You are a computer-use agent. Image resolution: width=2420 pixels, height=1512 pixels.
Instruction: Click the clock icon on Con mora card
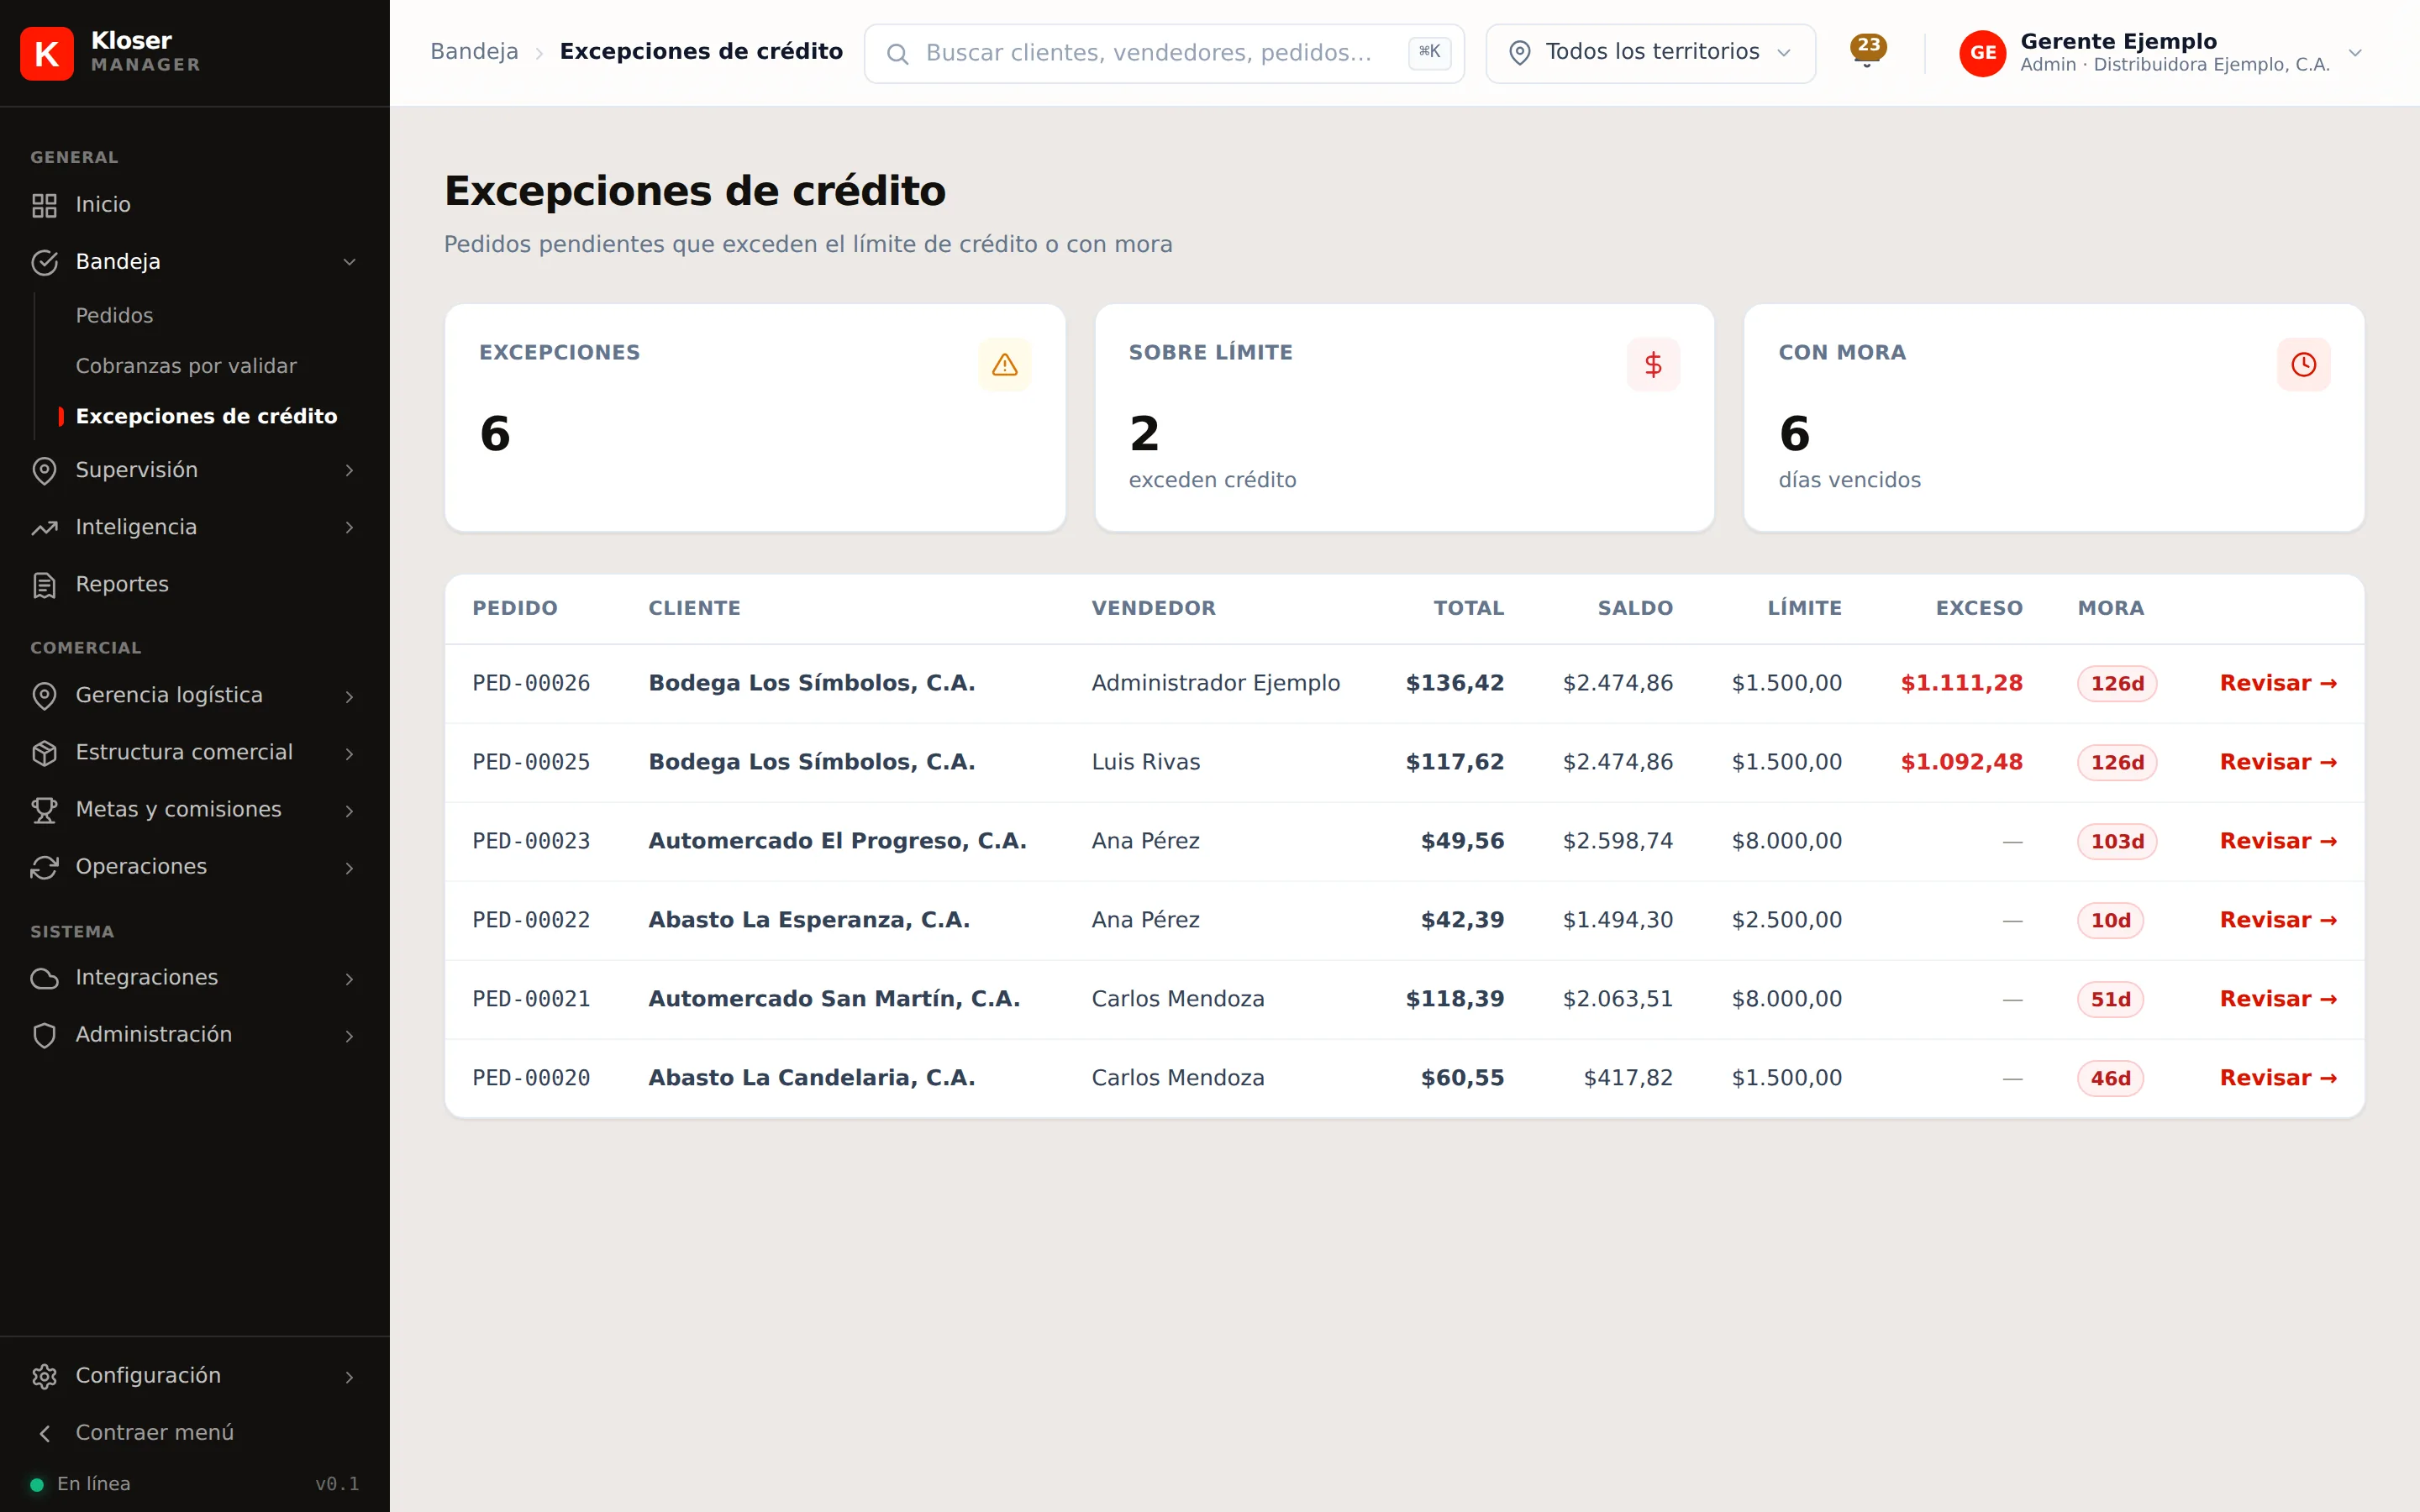click(x=2303, y=364)
